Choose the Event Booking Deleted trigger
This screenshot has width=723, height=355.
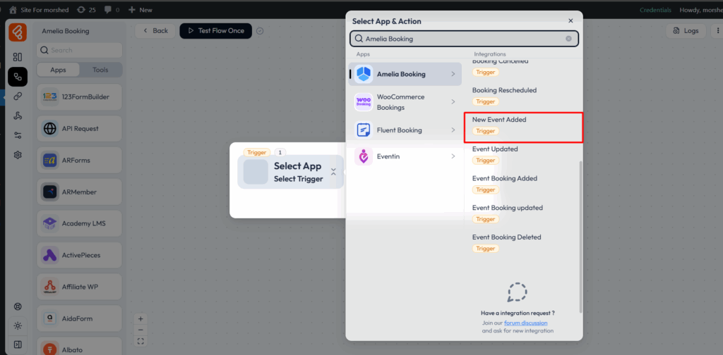(506, 237)
